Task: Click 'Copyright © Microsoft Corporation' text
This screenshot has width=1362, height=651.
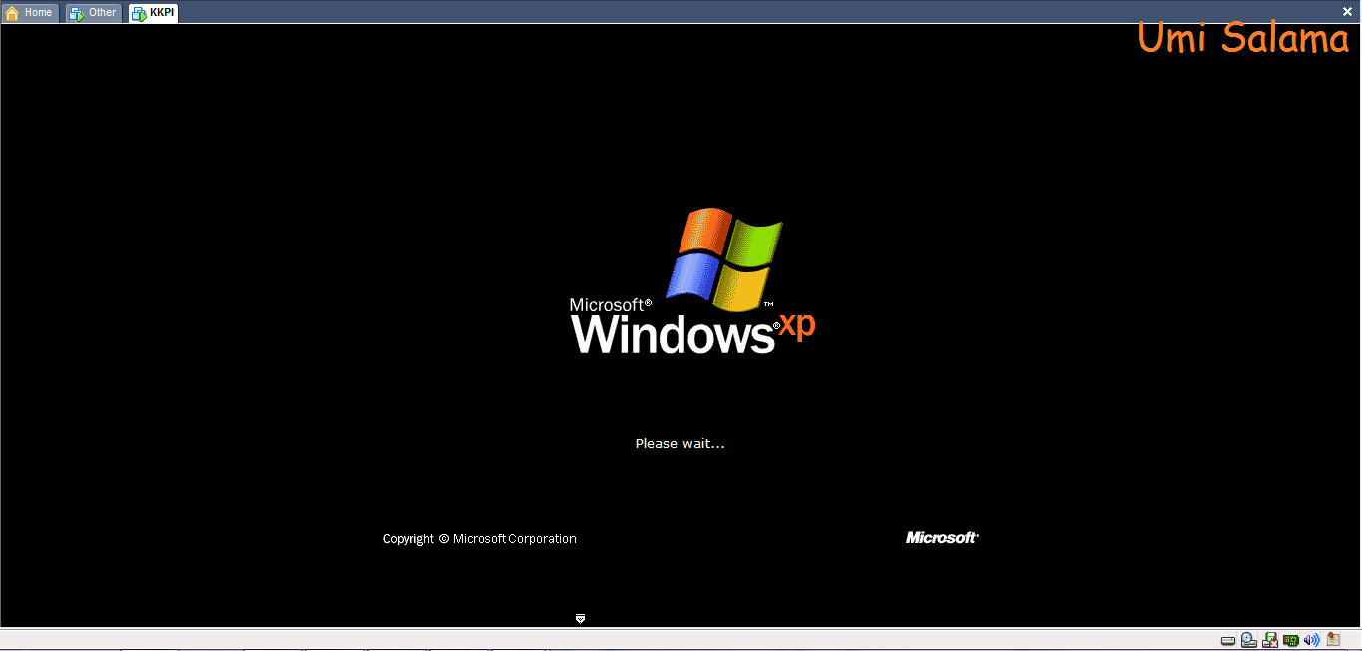Action: point(480,539)
